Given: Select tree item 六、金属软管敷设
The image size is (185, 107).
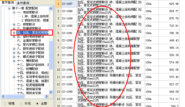Looking at the screenshot, I should [29, 41].
